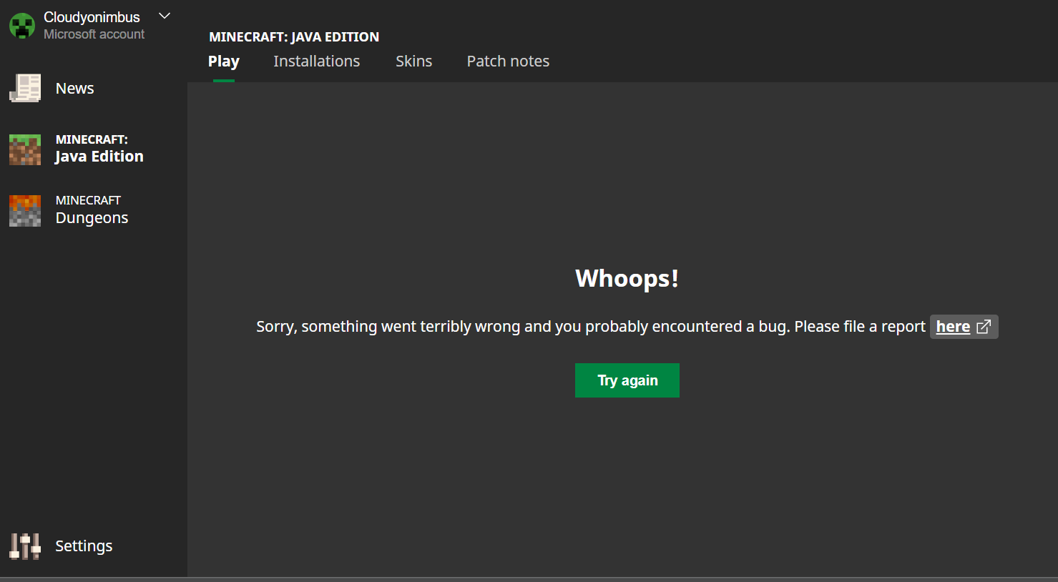Screen dimensions: 1058x582
Task: Select Minecraft Dungeons sidebar label
Action: pyautogui.click(x=92, y=209)
